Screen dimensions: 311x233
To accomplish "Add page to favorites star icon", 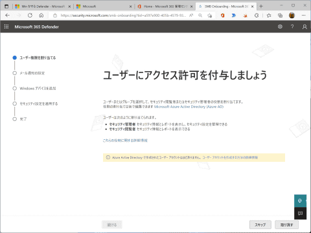I will point(209,16).
